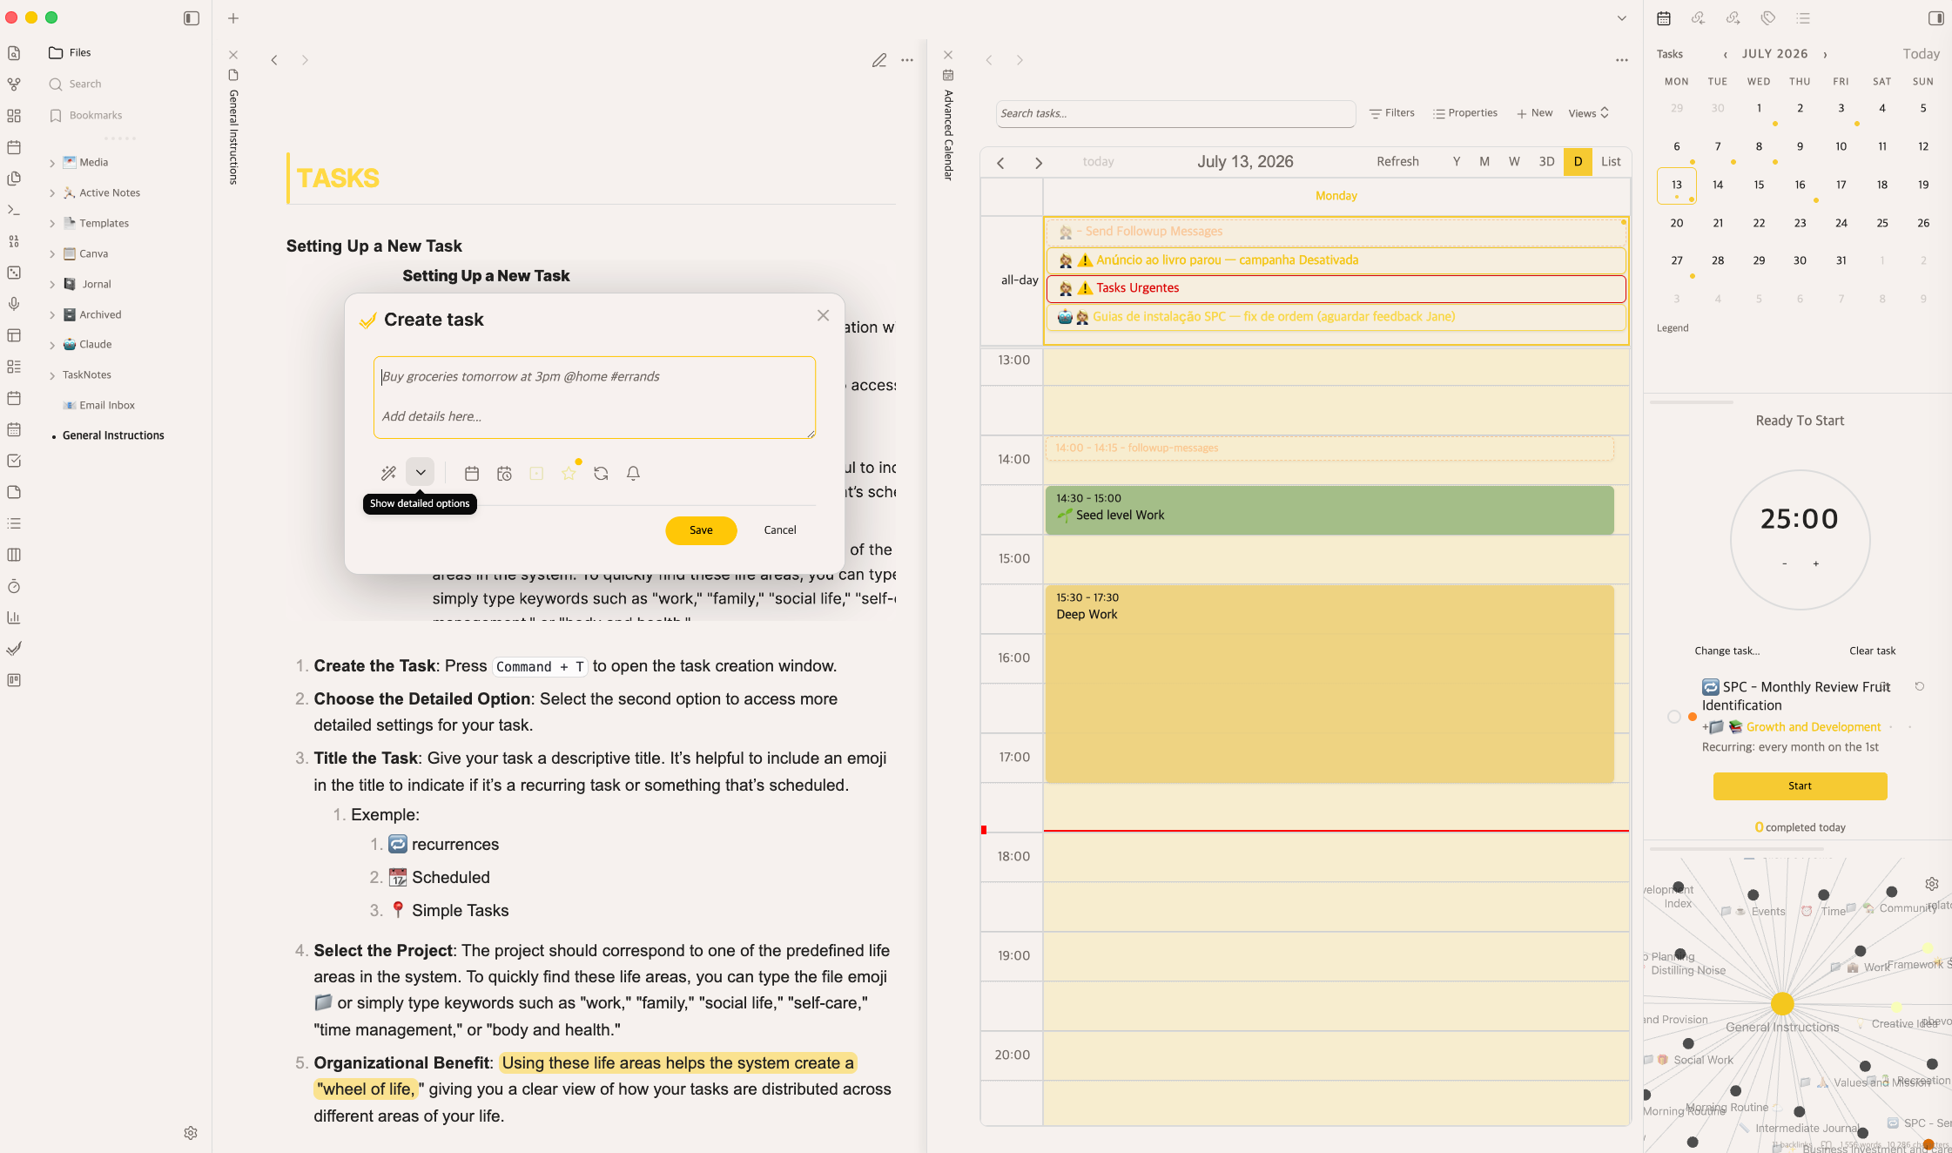Go to next month in mini calendar
This screenshot has height=1153, width=1952.
coord(1825,54)
